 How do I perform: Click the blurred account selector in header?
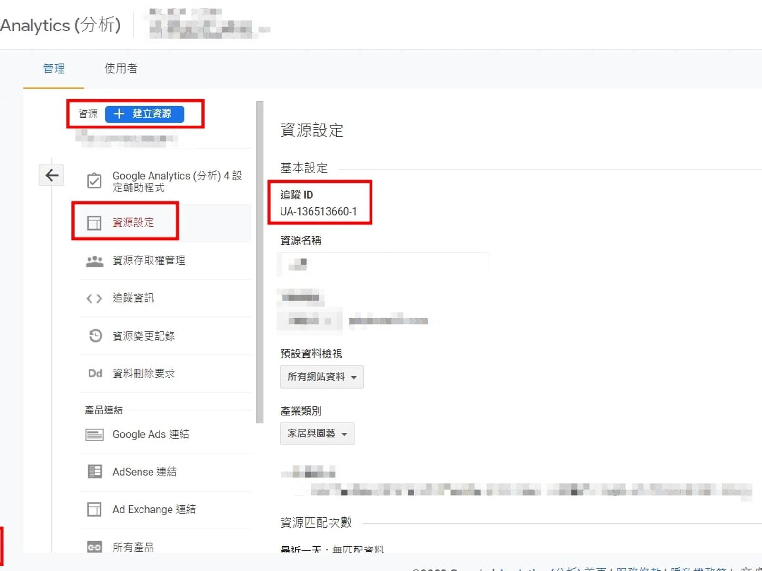click(x=208, y=24)
